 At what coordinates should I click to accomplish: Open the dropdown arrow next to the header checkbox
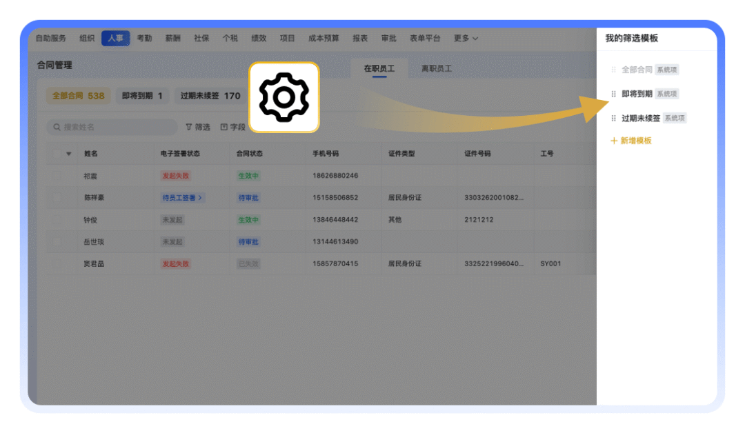pyautogui.click(x=69, y=154)
